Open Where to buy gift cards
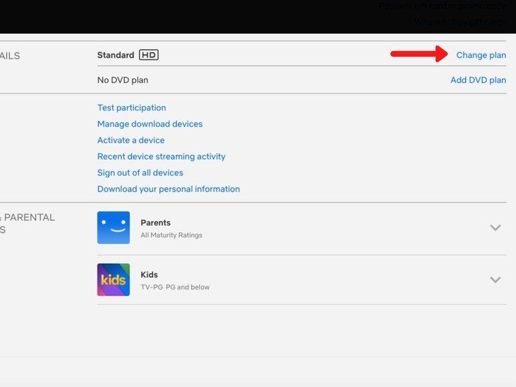This screenshot has height=387, width=516. [x=461, y=21]
